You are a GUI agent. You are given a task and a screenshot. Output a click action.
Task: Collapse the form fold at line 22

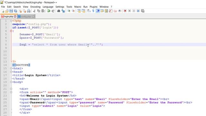tap(11, 92)
